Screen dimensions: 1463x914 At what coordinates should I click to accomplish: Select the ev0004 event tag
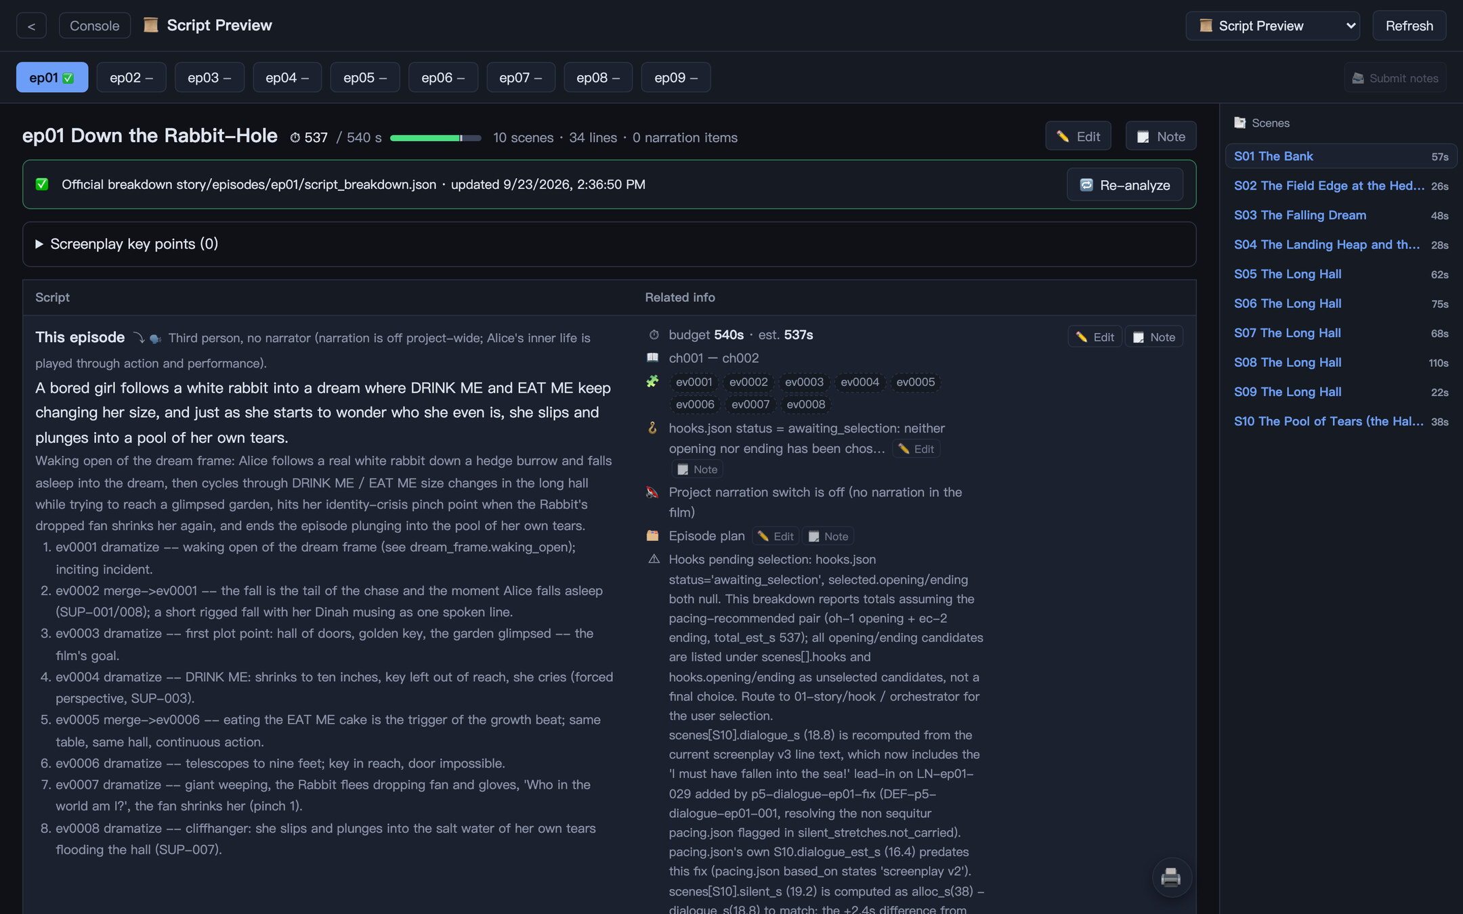[860, 382]
